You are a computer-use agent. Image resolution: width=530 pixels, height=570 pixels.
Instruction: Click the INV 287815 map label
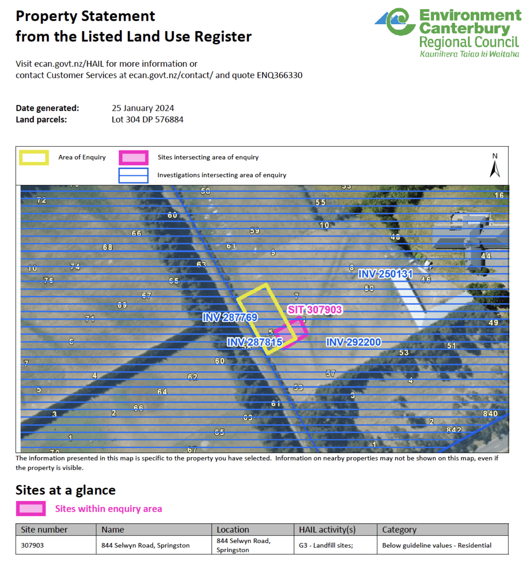point(254,342)
